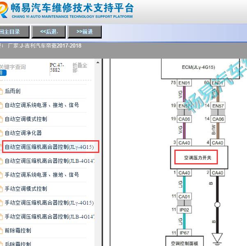Click the ground symbol at black wire end
Image resolution: width=247 pixels, height=246 pixels.
point(217,239)
